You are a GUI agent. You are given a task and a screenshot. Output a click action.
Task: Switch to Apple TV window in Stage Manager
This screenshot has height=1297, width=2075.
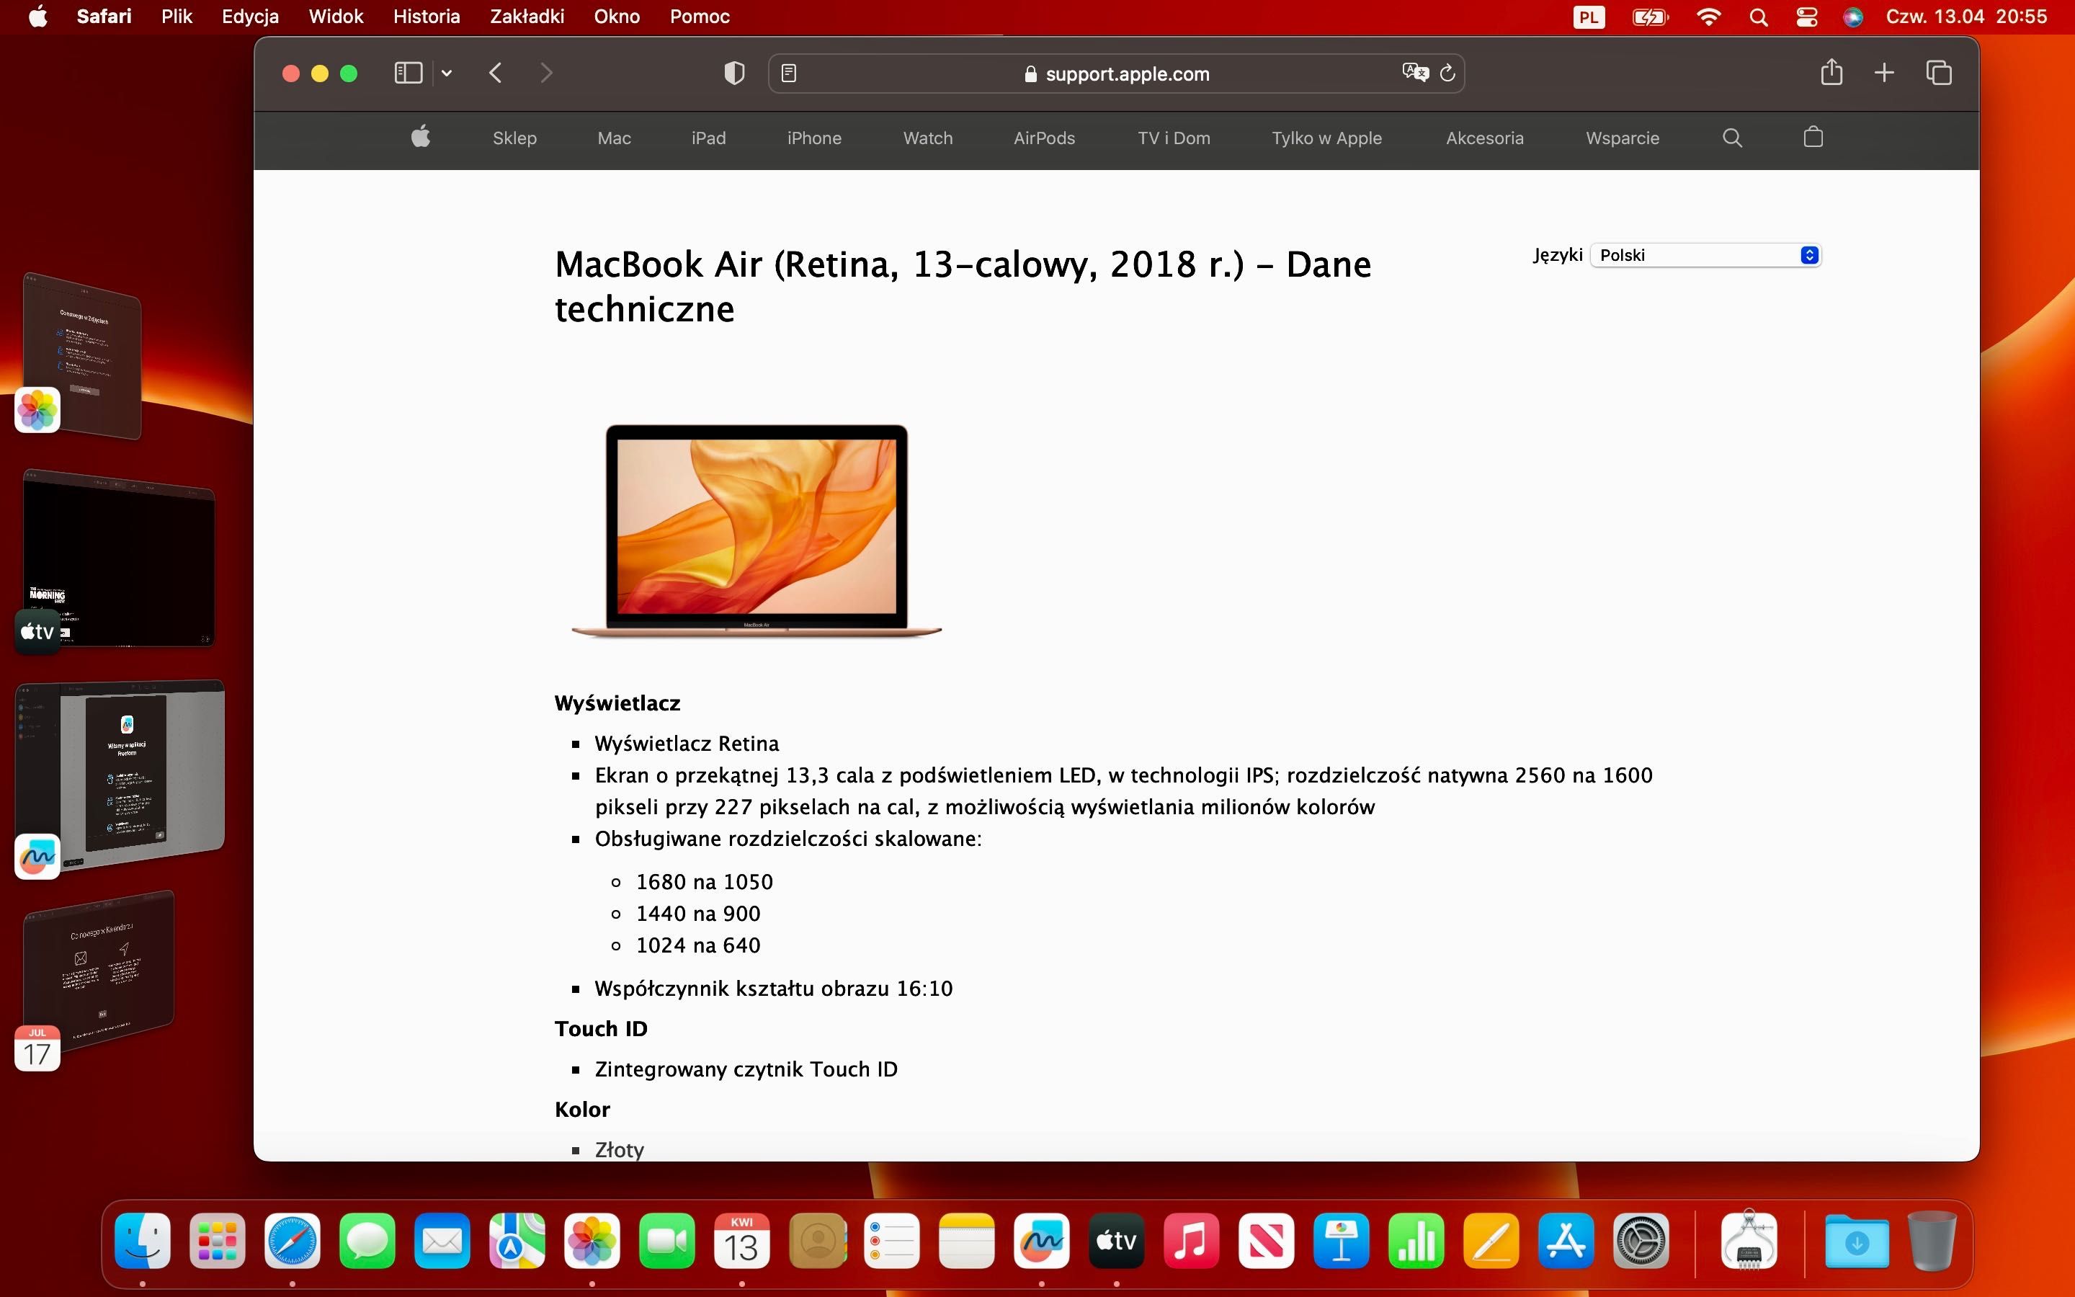click(118, 558)
